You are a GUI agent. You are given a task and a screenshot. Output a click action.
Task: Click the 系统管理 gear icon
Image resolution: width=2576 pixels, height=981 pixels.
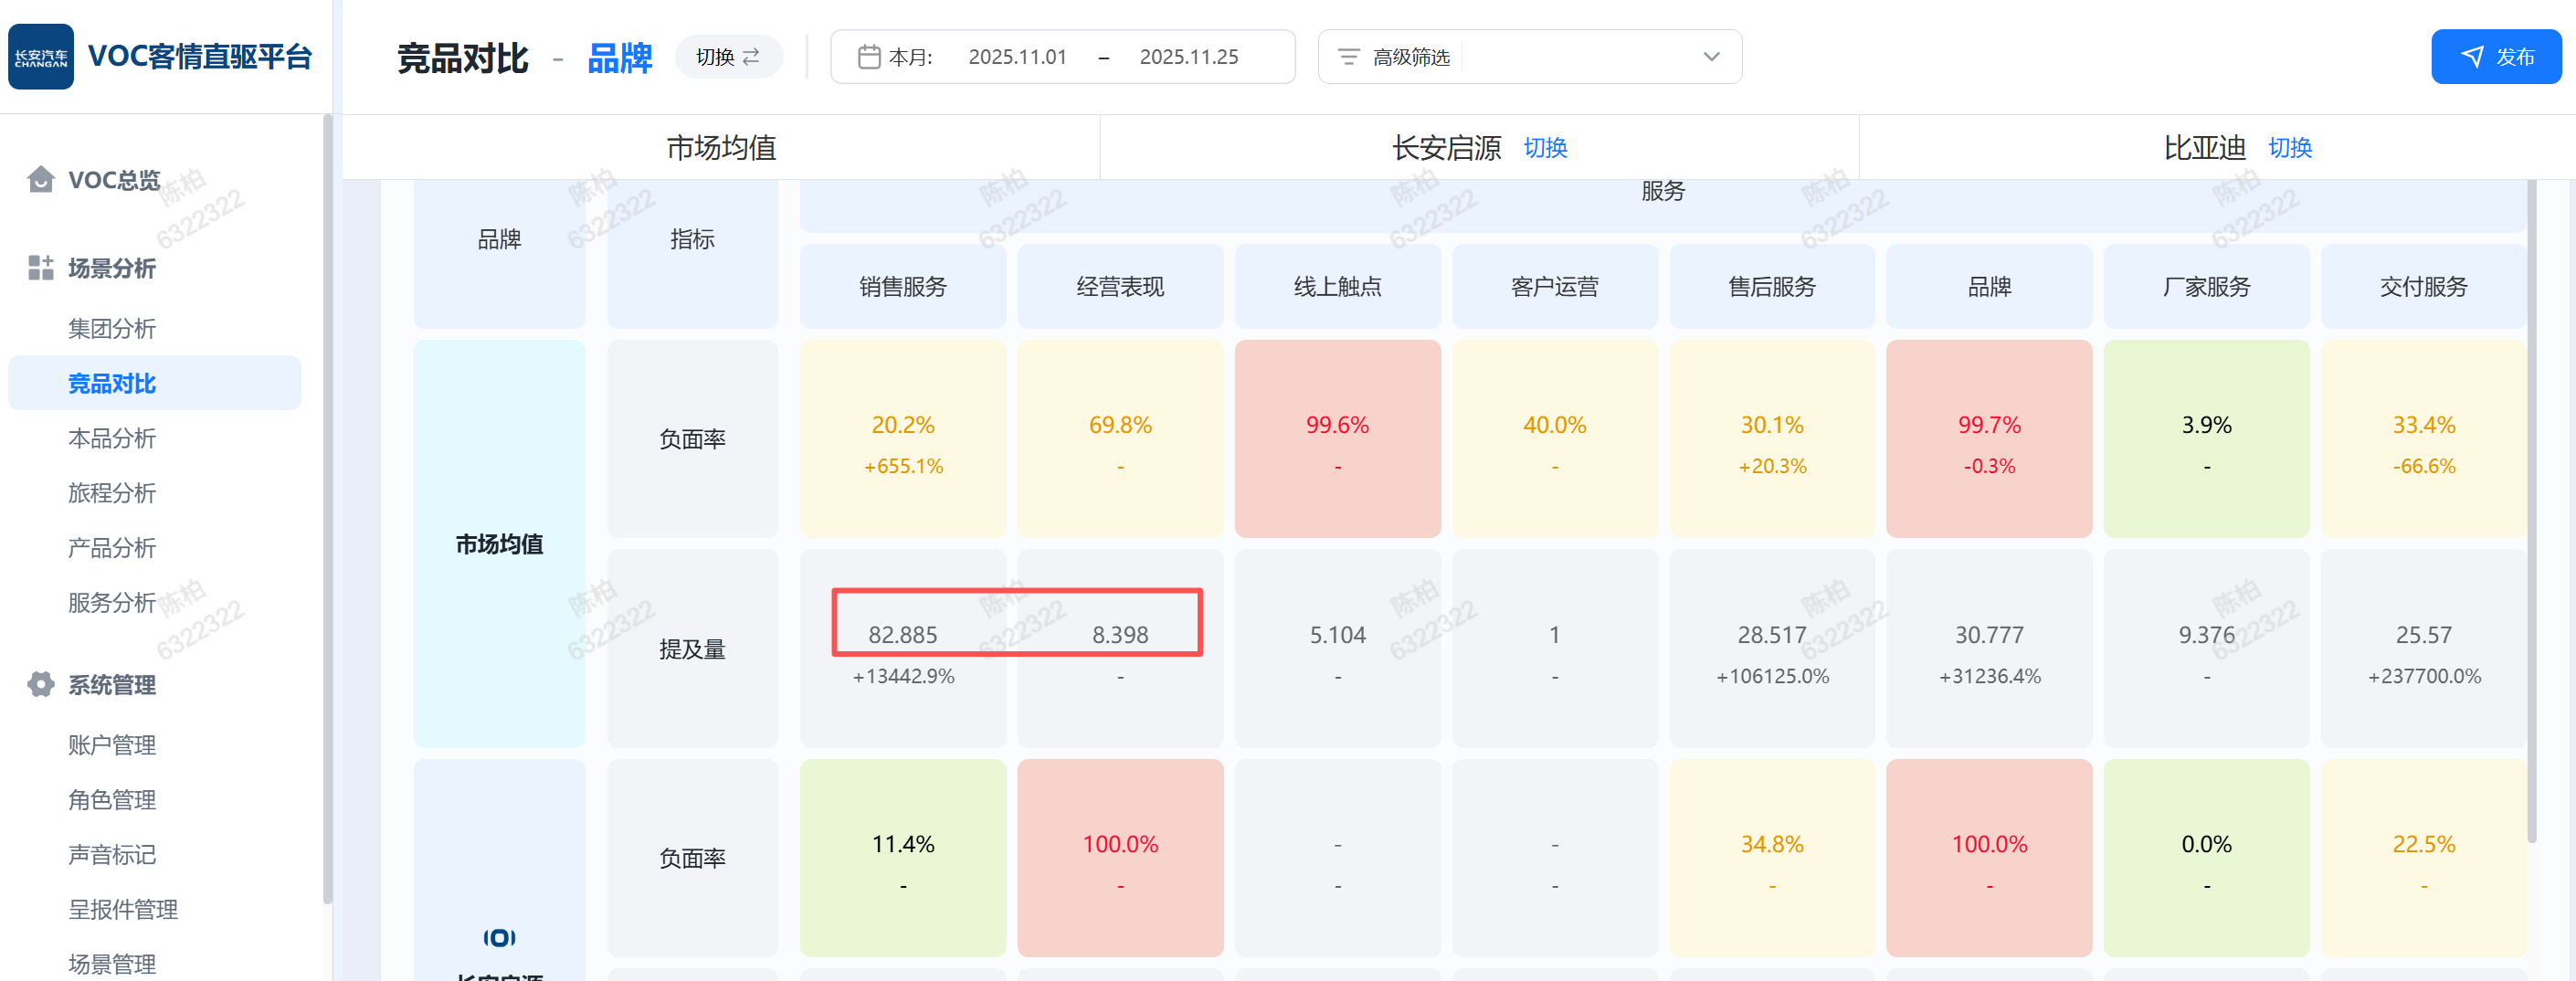(x=41, y=685)
